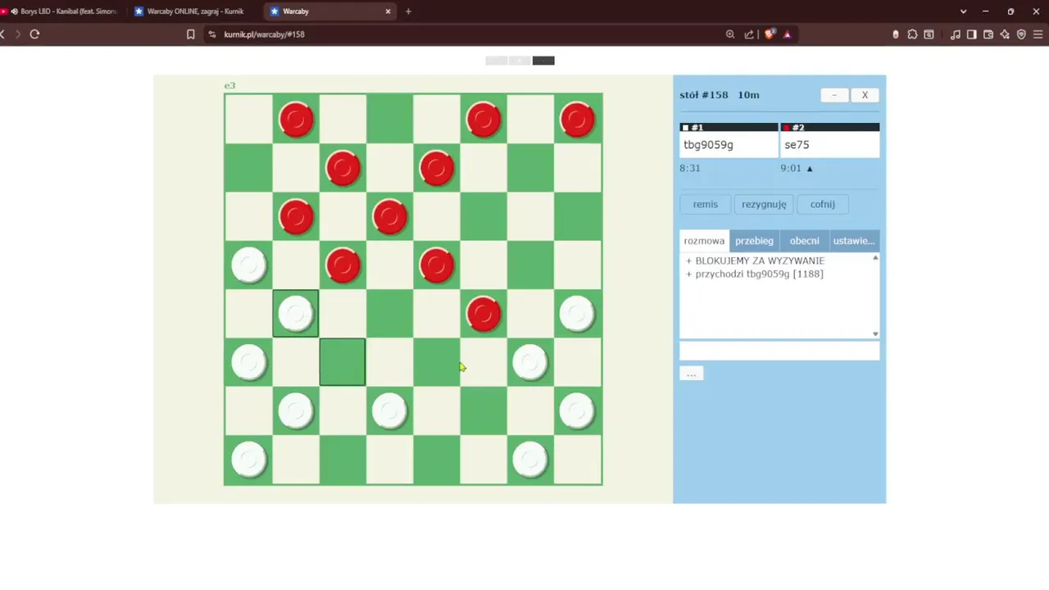Close the active Warcaby tab

[x=388, y=11]
